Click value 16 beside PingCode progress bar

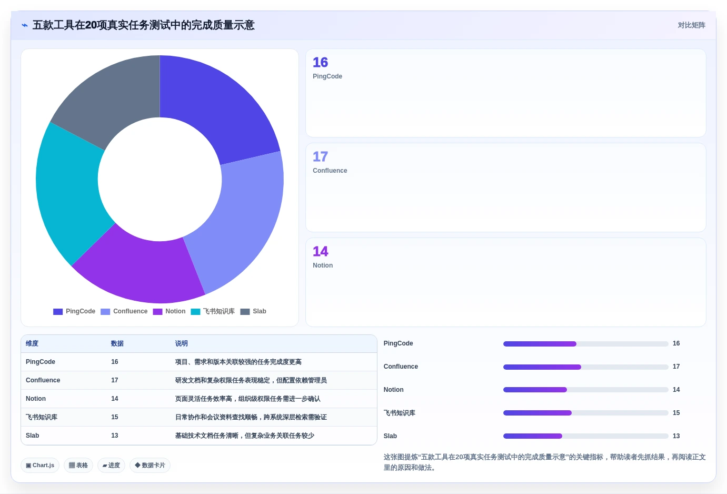676,343
